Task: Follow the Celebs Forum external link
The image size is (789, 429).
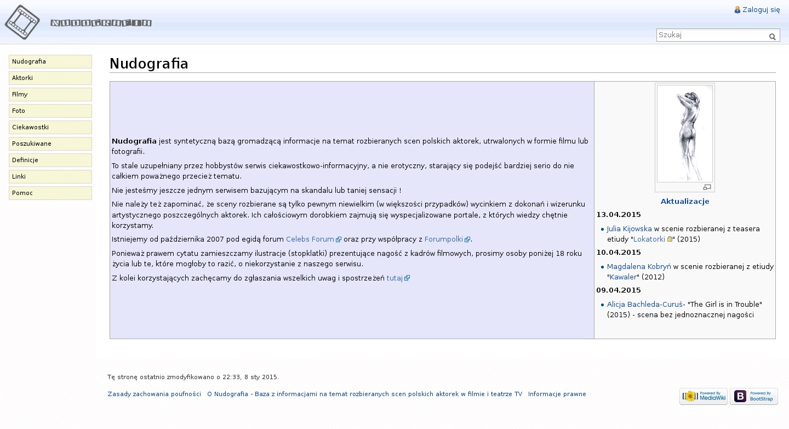Action: pos(310,239)
